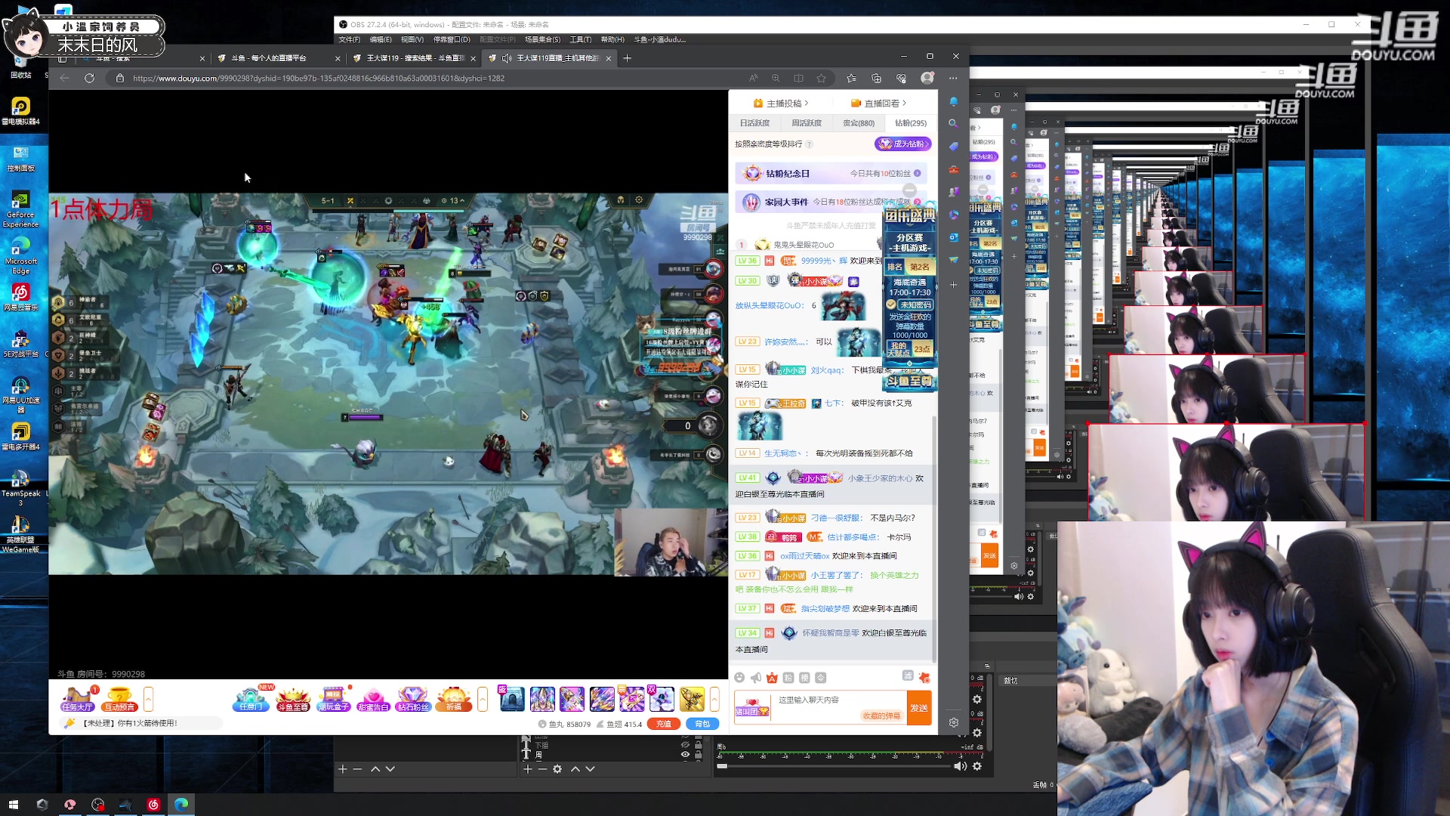Expand the arrow beside 祈福

point(483,699)
